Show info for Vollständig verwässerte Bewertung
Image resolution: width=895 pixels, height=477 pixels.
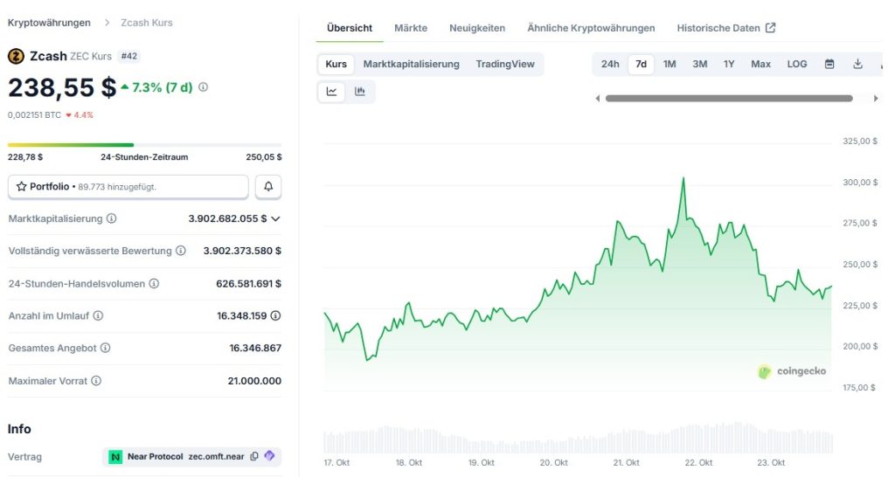pos(181,251)
